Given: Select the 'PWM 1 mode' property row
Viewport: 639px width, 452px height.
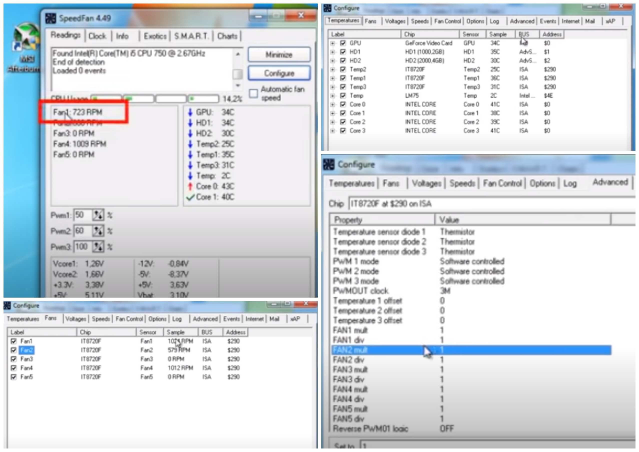Looking at the screenshot, I should click(471, 261).
